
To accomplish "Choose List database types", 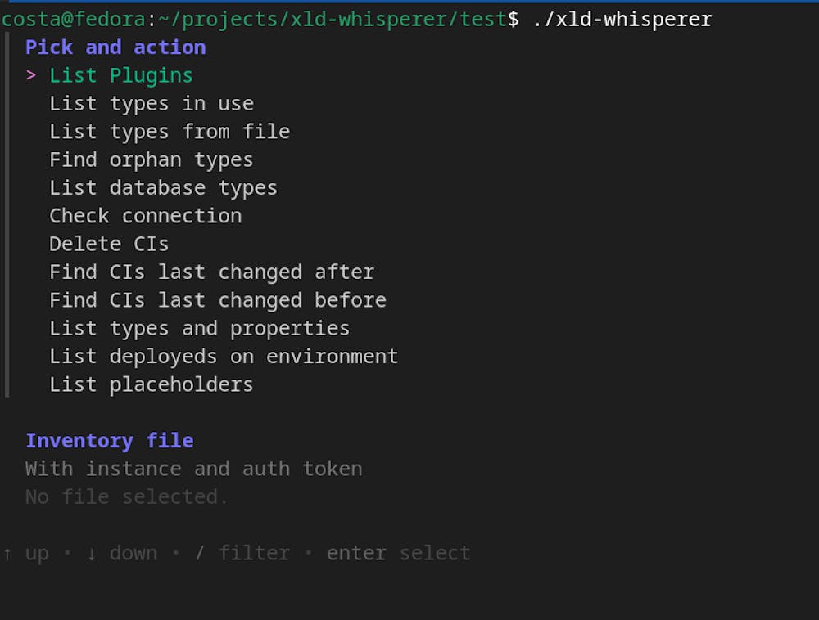I will pos(163,187).
